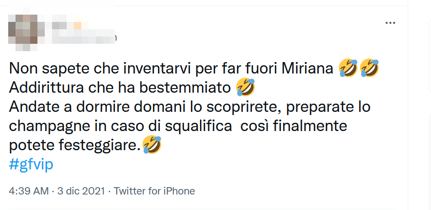Open the tweet's three-dot More menu
431x210 pixels.
[390, 23]
